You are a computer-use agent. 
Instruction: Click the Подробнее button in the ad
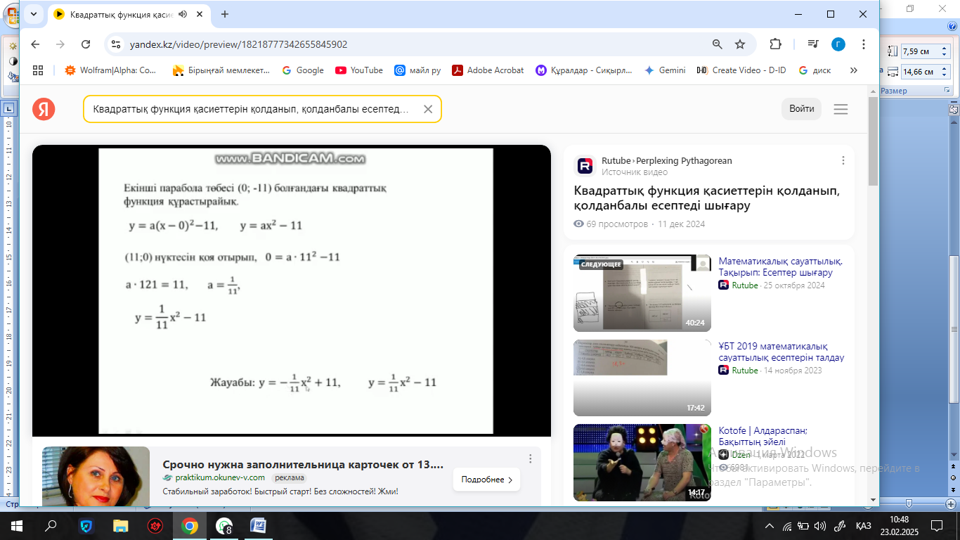486,480
